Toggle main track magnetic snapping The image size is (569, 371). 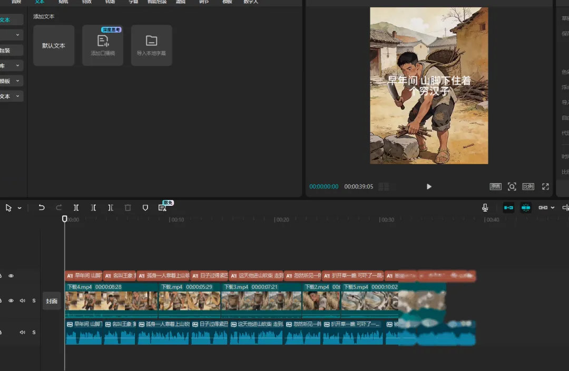pos(508,208)
